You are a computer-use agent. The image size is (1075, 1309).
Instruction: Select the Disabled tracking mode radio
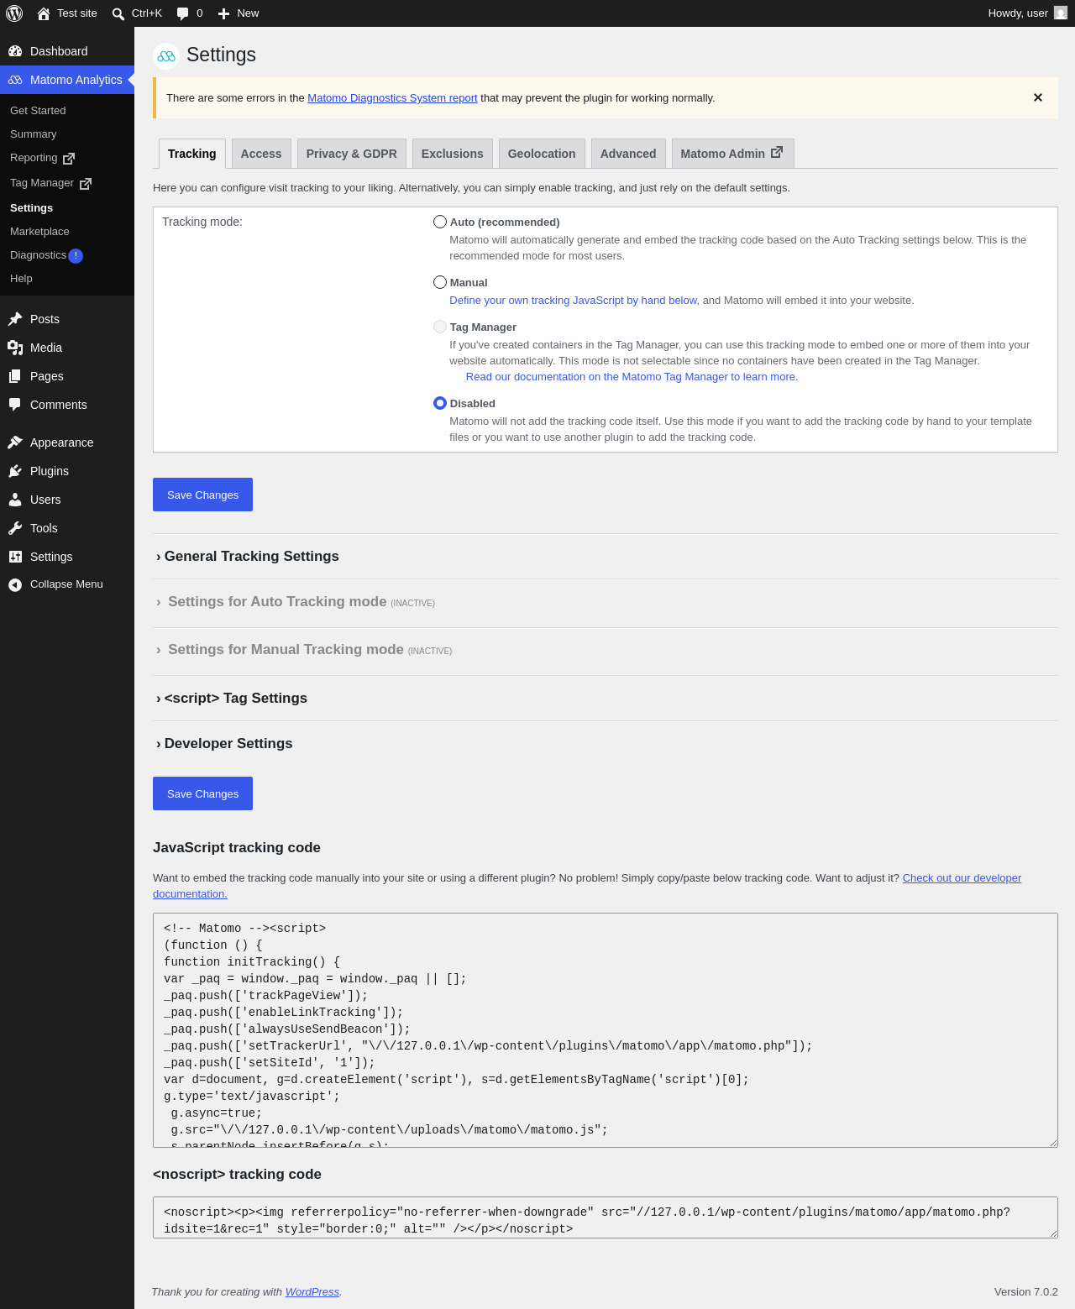pos(440,403)
